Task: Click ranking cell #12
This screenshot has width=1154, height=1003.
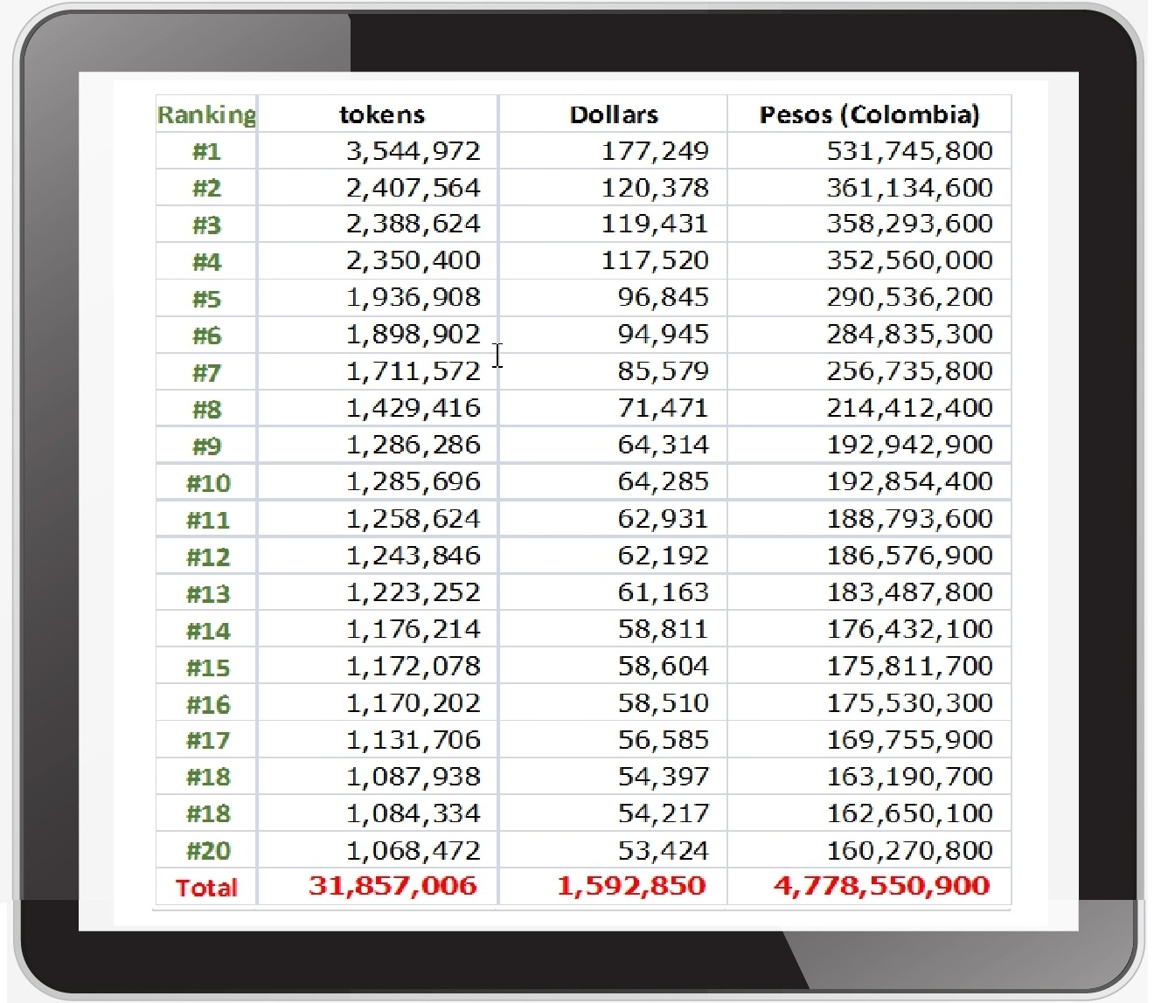Action: (208, 557)
